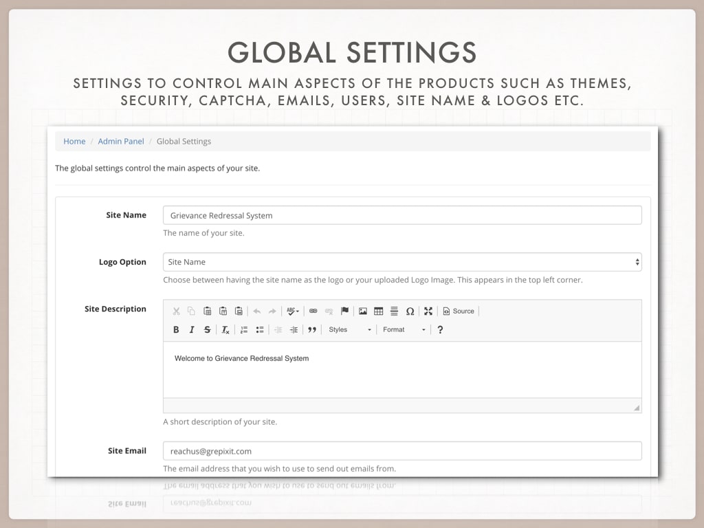This screenshot has height=528, width=704.
Task: Click the Site Email input field
Action: click(402, 451)
